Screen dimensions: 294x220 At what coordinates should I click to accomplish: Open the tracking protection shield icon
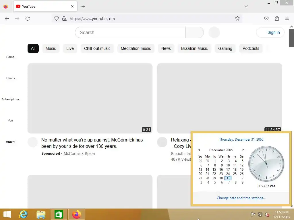pyautogui.click(x=57, y=18)
